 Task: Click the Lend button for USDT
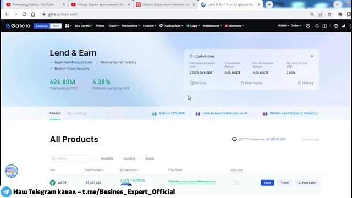coord(267,183)
